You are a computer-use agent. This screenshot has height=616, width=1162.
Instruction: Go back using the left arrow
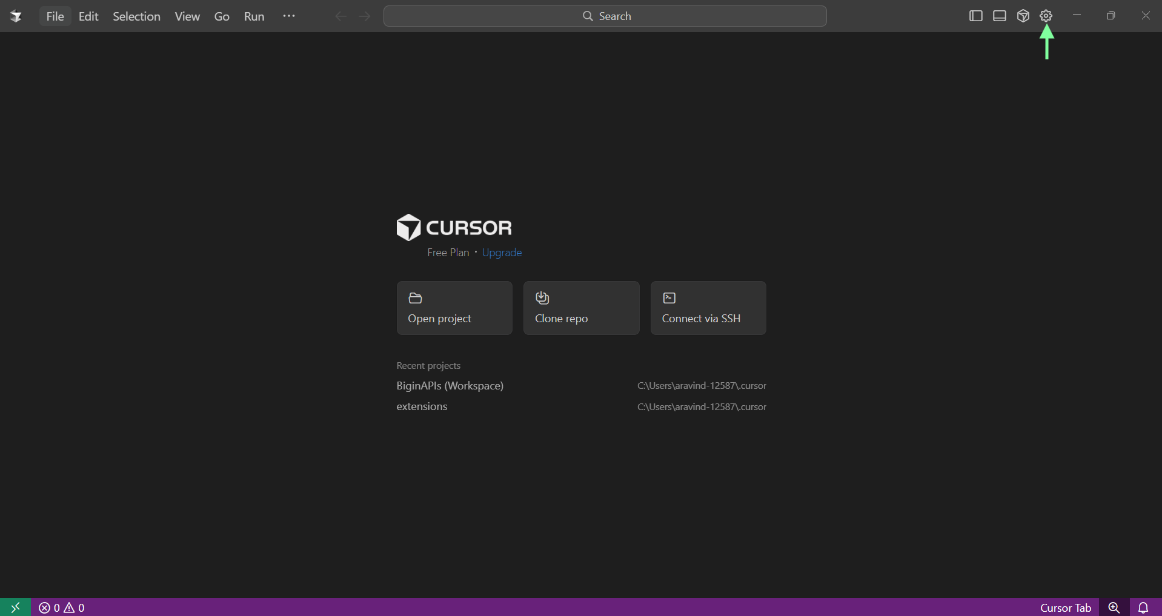(x=340, y=16)
